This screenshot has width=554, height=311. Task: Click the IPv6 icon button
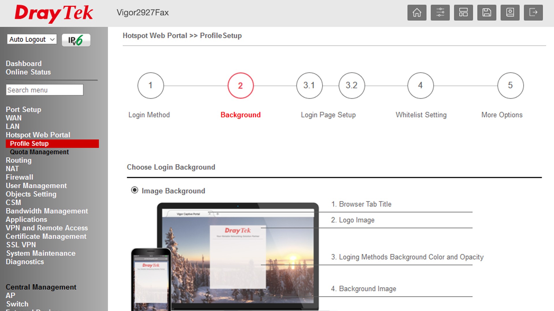click(76, 40)
